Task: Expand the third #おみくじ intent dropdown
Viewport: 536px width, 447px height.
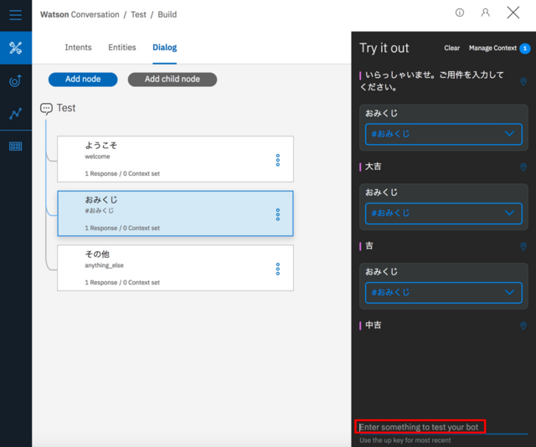Action: point(444,292)
